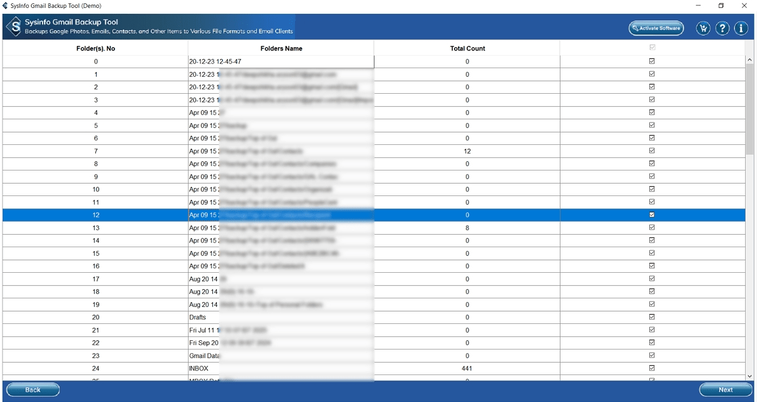Restore down the application window

coord(721,6)
